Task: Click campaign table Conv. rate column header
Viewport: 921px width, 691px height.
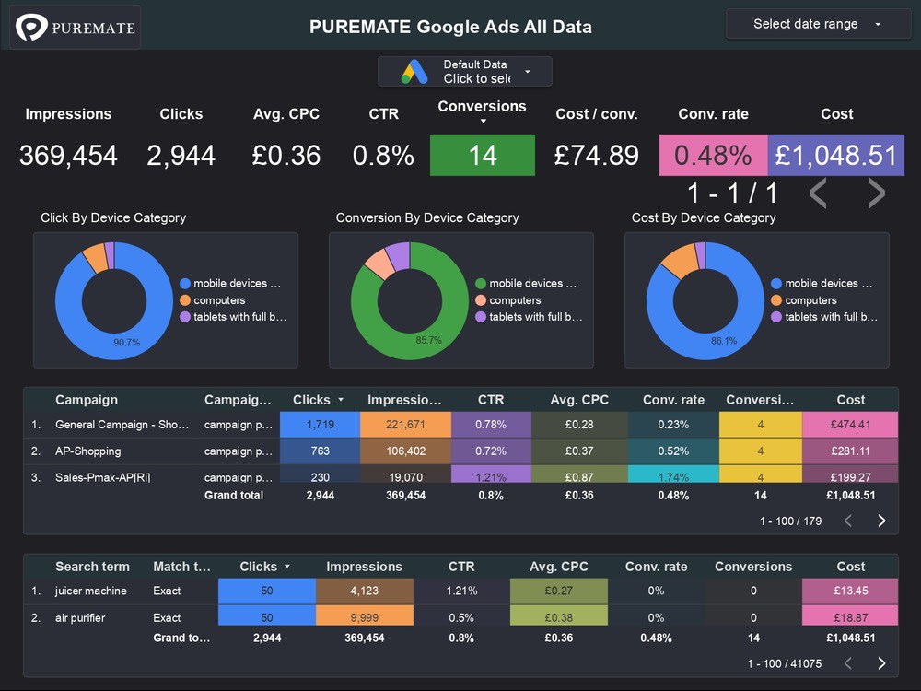Action: tap(673, 400)
